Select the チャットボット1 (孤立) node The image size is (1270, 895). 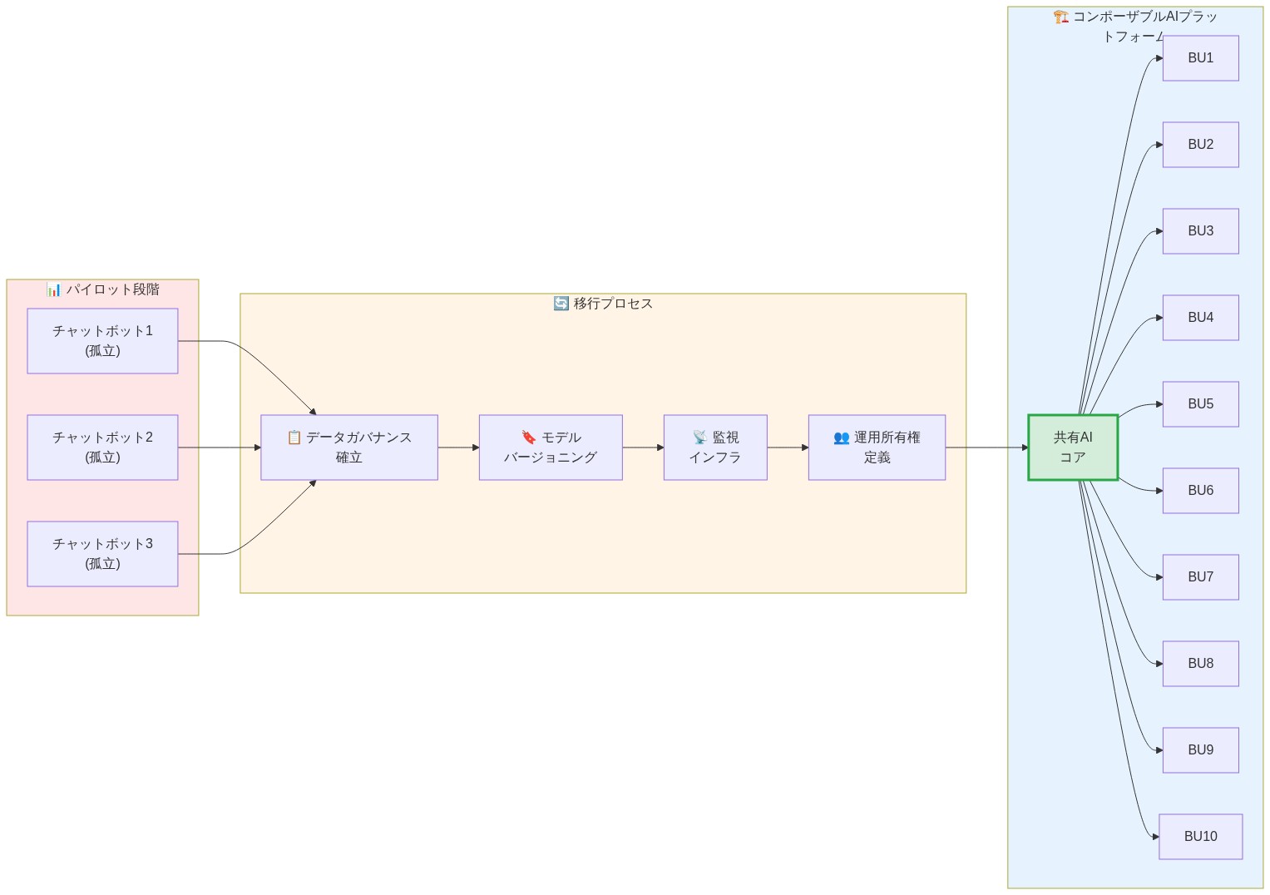102,340
